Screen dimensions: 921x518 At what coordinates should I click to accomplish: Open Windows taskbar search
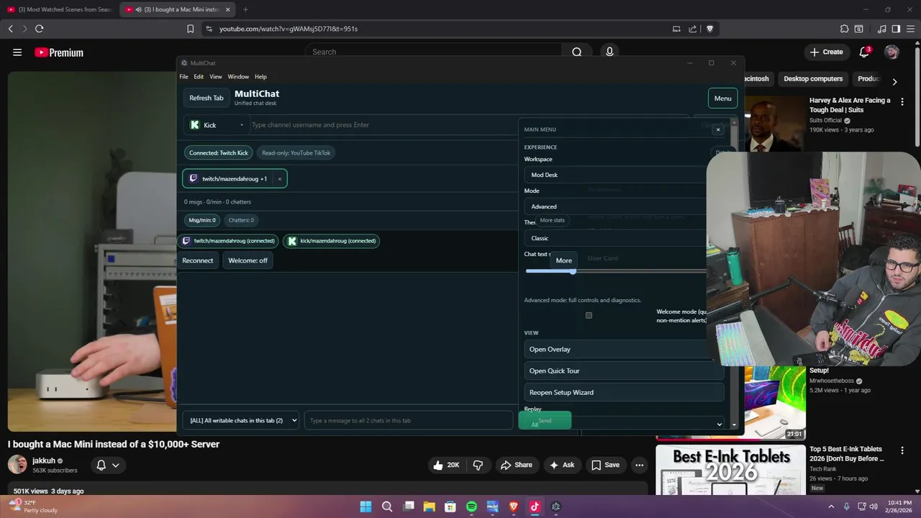[387, 506]
